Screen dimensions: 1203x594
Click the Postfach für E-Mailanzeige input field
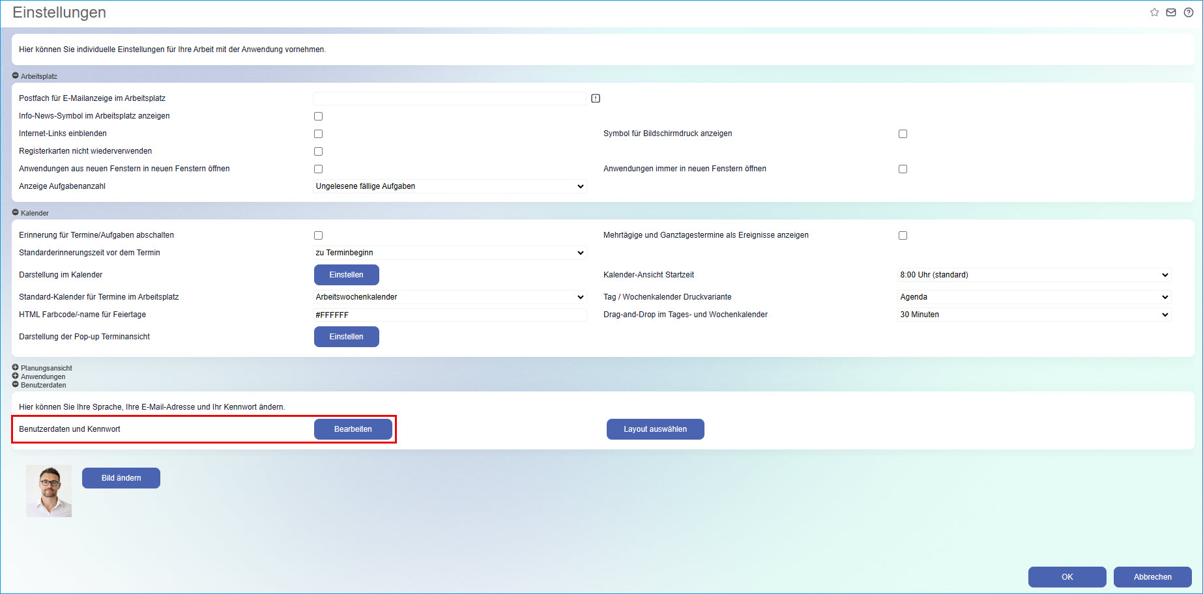(x=450, y=98)
